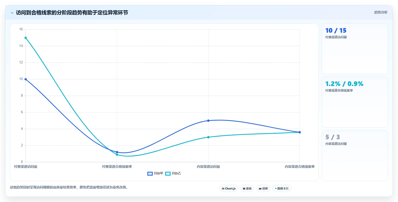Click the 趋势分析 label in header
Viewport: 398px width, 202px height.
tap(381, 12)
